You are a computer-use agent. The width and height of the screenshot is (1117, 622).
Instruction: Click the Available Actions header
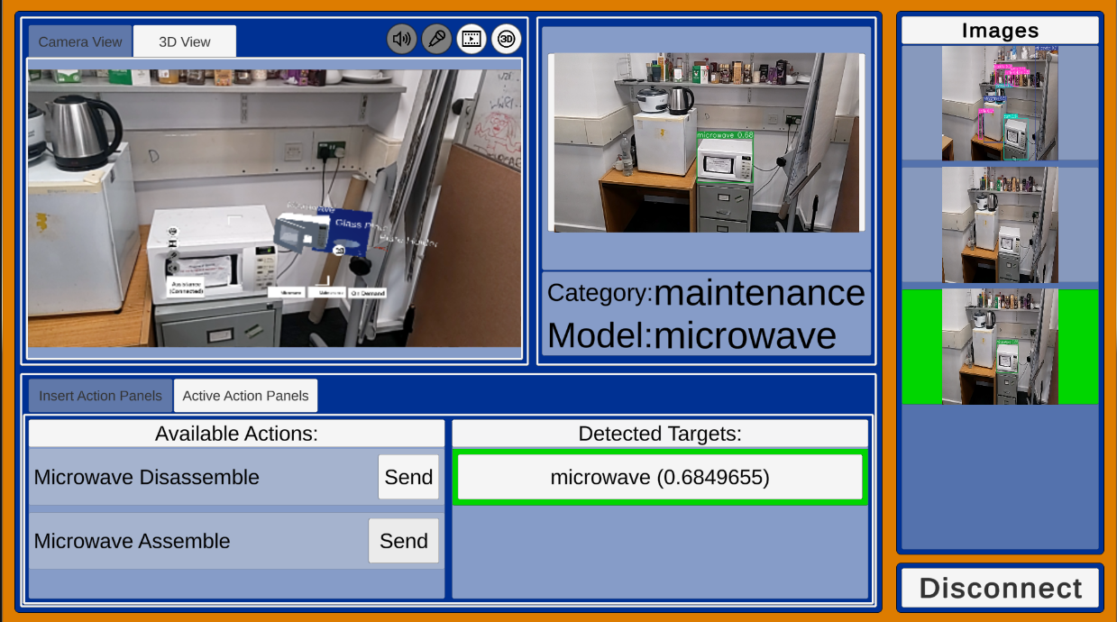click(236, 434)
